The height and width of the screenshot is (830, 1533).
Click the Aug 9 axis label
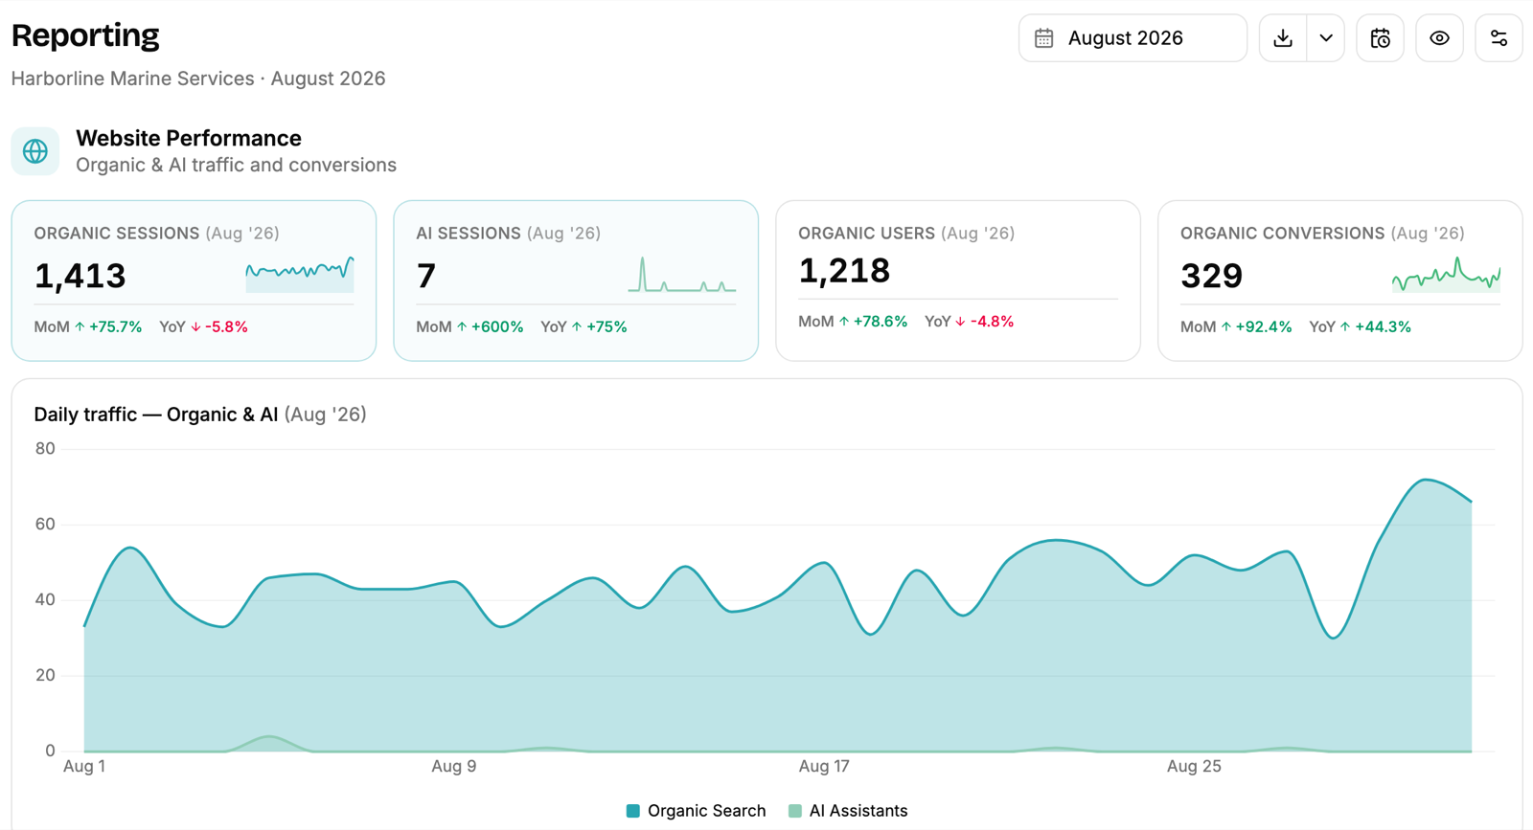pyautogui.click(x=453, y=766)
